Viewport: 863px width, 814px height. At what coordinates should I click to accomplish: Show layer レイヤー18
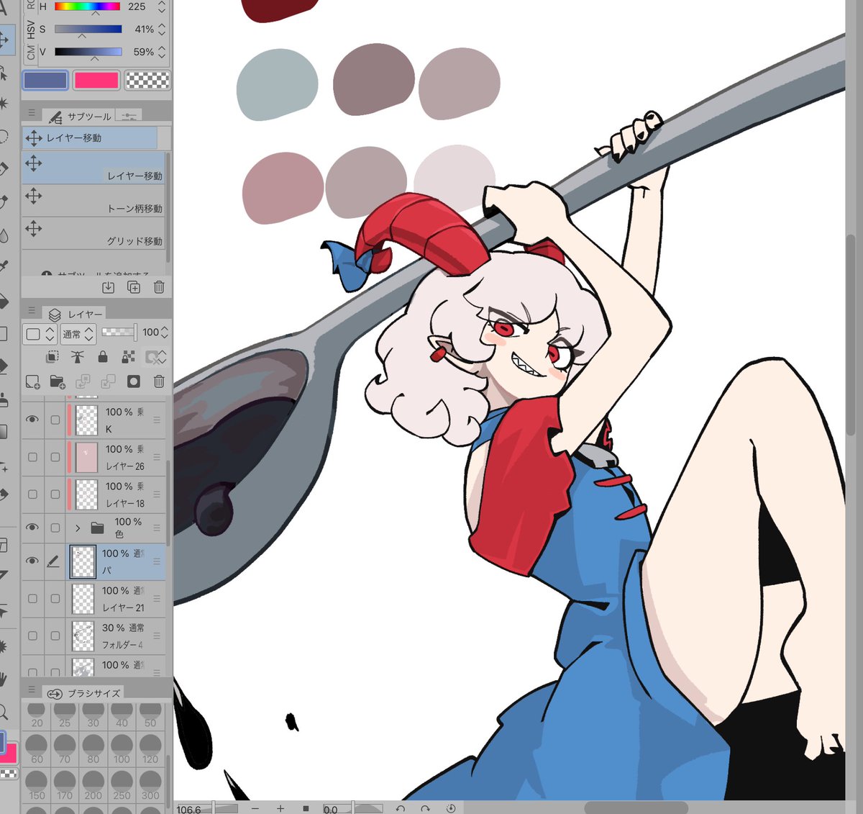click(x=32, y=494)
